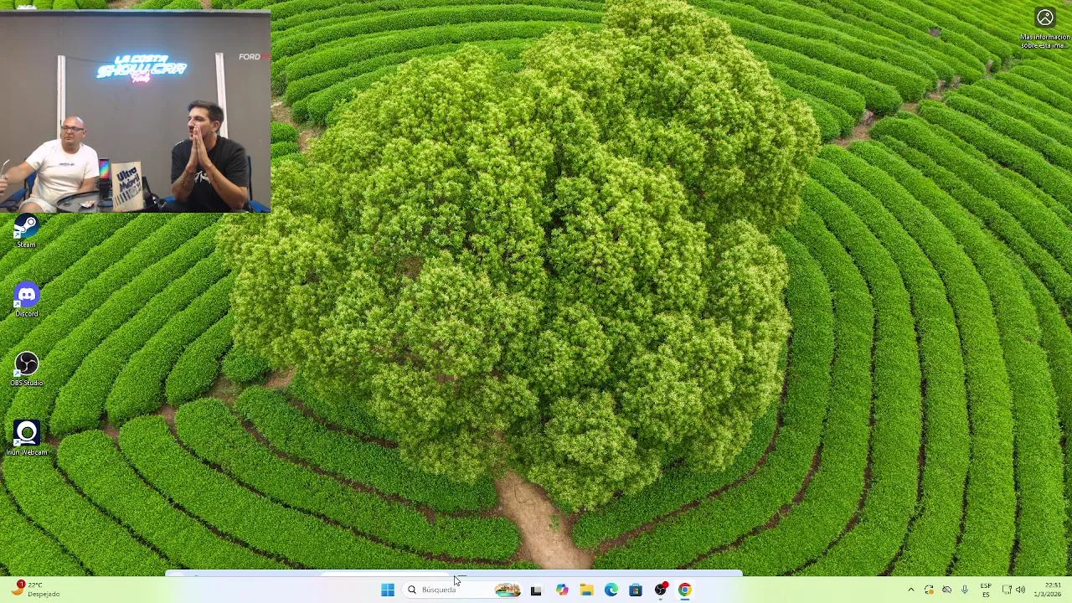The height and width of the screenshot is (603, 1072).
Task: Click the Búsqueda search box on the taskbar
Action: click(x=464, y=590)
